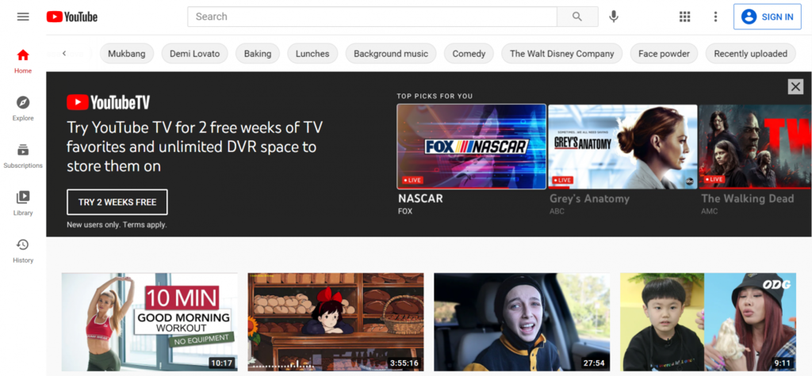Click TRY 2 WEEKS FREE button
The width and height of the screenshot is (812, 376).
click(117, 202)
